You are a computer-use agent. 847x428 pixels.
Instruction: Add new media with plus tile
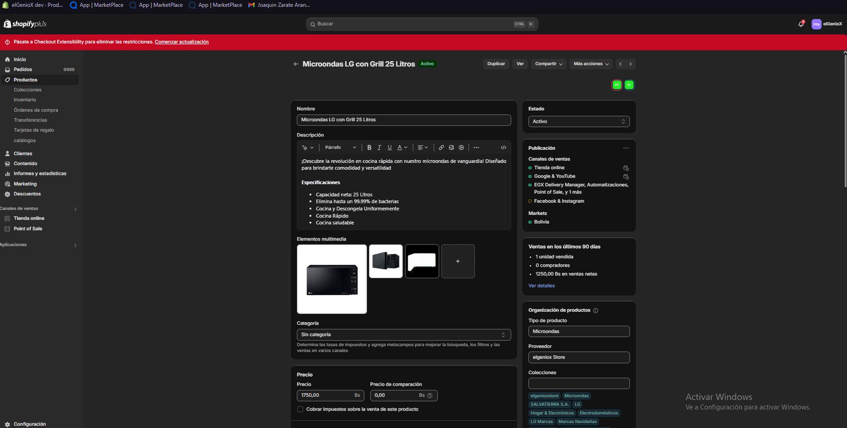458,262
